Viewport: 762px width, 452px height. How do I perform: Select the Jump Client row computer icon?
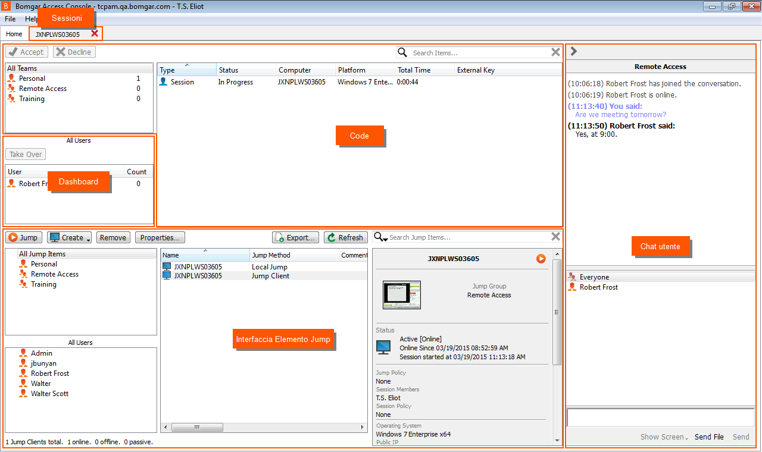[x=167, y=276]
